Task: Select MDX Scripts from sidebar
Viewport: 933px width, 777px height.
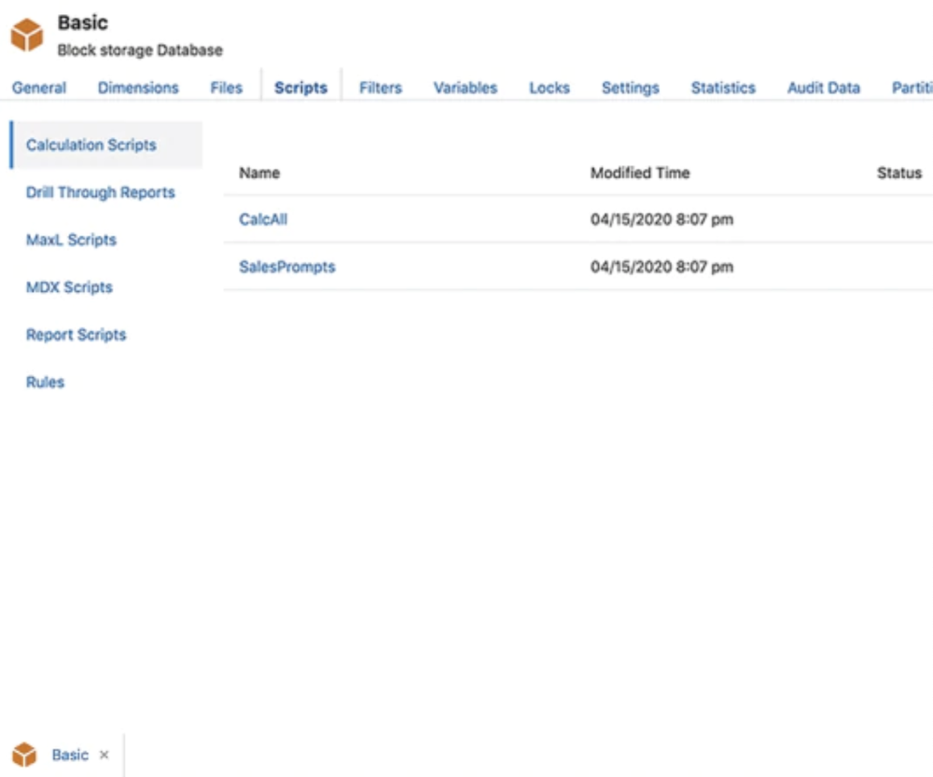Action: (68, 286)
